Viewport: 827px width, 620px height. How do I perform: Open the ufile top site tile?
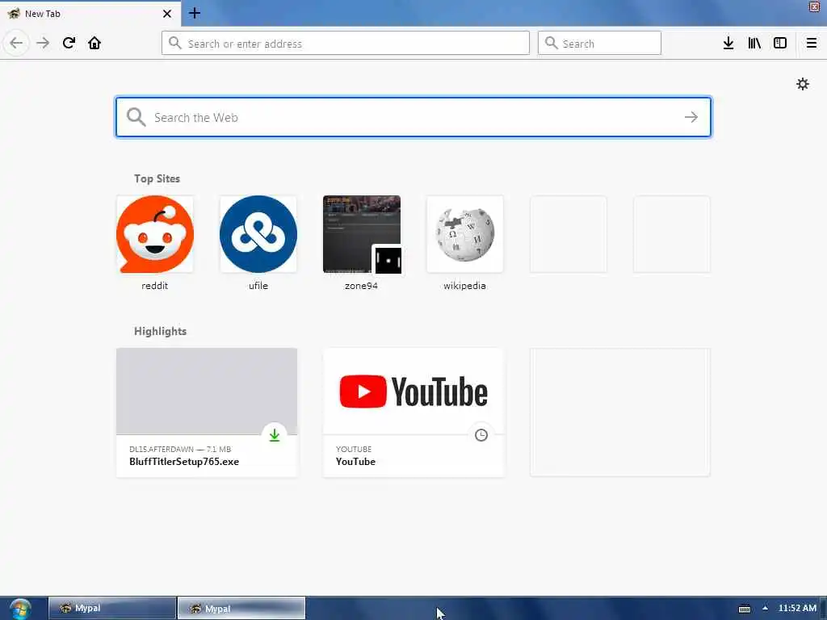[x=258, y=234]
